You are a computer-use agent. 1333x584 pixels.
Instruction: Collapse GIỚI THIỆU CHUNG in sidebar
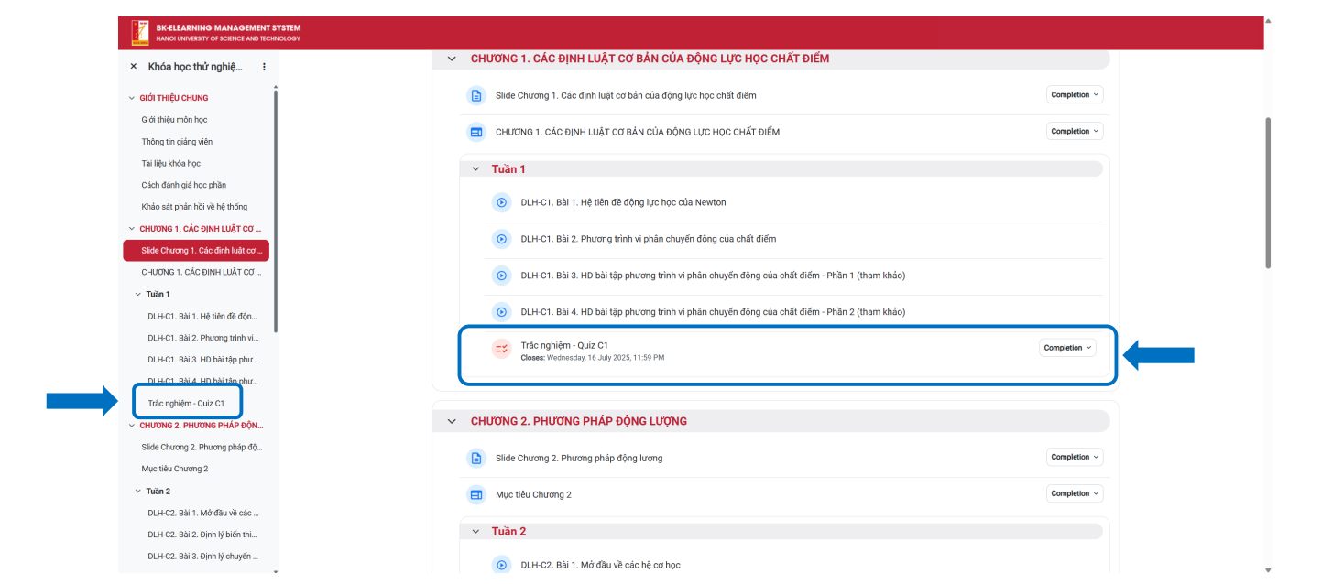(x=131, y=98)
